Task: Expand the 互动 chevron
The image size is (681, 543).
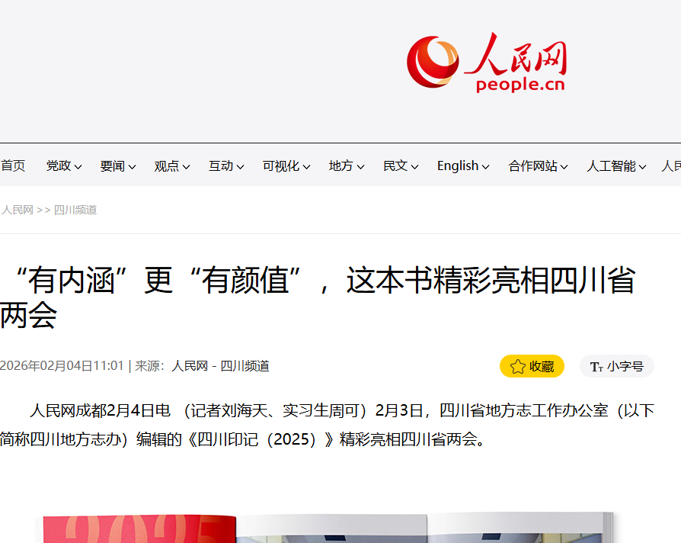Action: point(240,166)
